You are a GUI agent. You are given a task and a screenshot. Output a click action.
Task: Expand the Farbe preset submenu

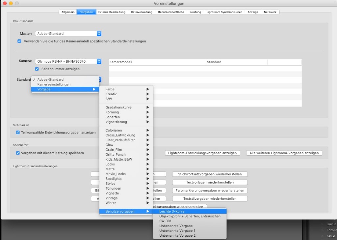point(126,89)
